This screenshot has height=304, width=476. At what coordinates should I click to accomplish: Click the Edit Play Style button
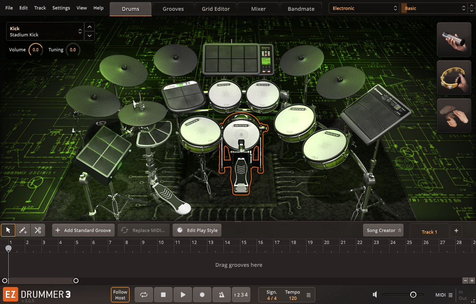pos(197,230)
